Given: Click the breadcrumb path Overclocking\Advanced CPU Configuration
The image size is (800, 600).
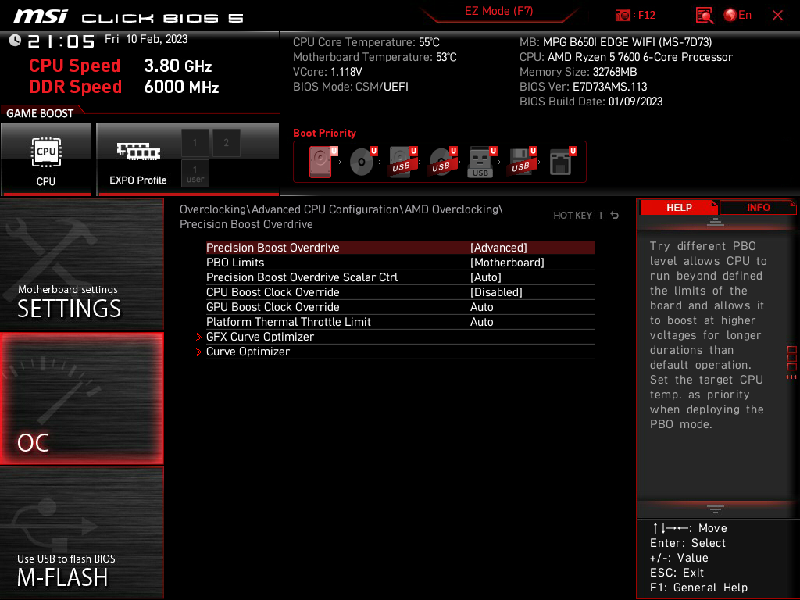Looking at the screenshot, I should click(x=290, y=209).
